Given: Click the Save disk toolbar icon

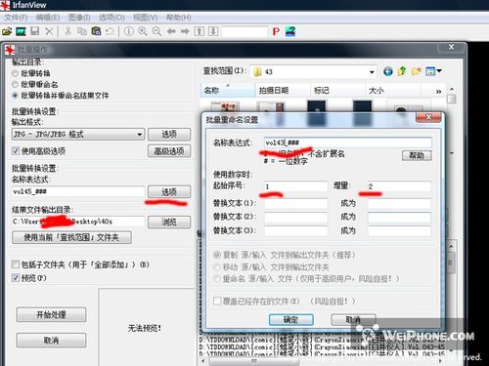Looking at the screenshot, I should pos(35,31).
